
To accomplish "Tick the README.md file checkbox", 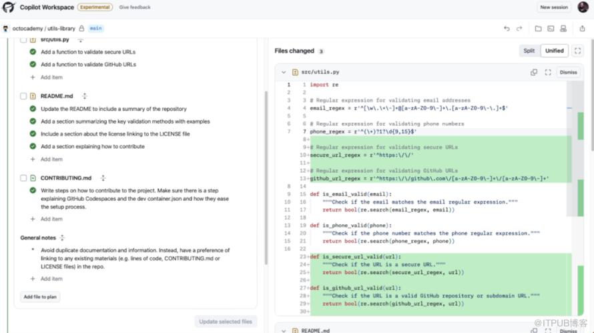I will 23,96.
